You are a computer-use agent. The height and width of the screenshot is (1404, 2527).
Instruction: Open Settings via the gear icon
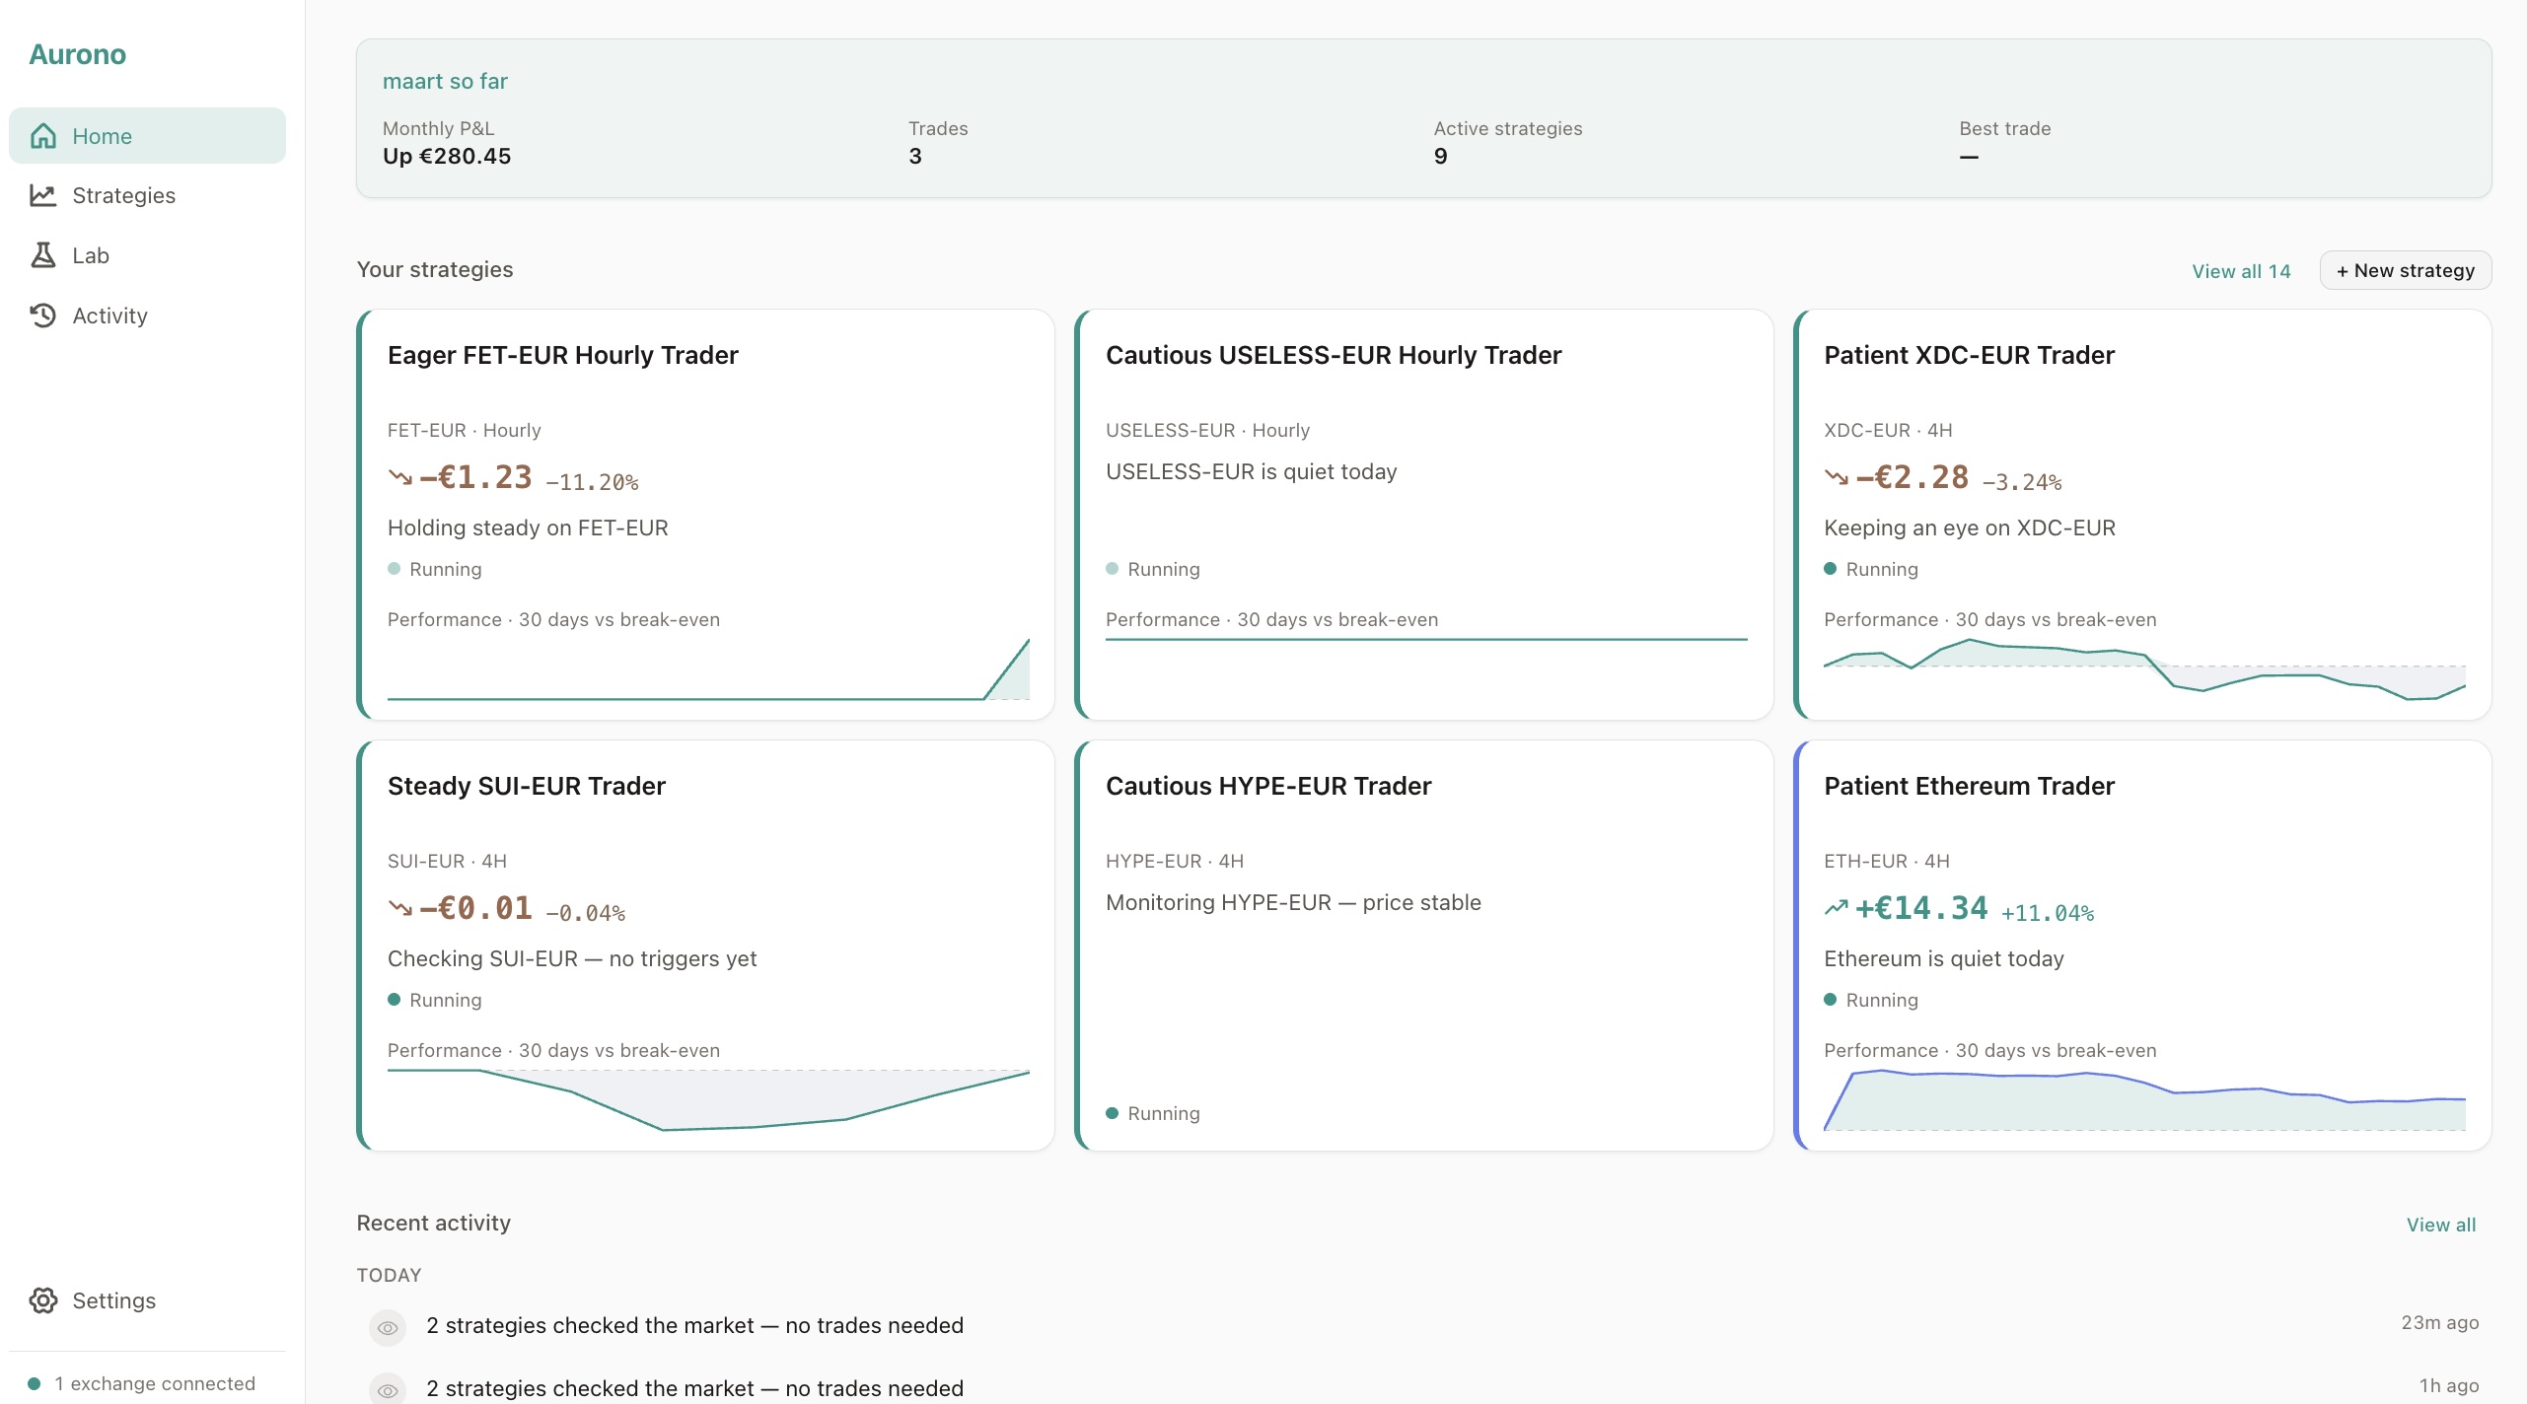click(43, 1300)
